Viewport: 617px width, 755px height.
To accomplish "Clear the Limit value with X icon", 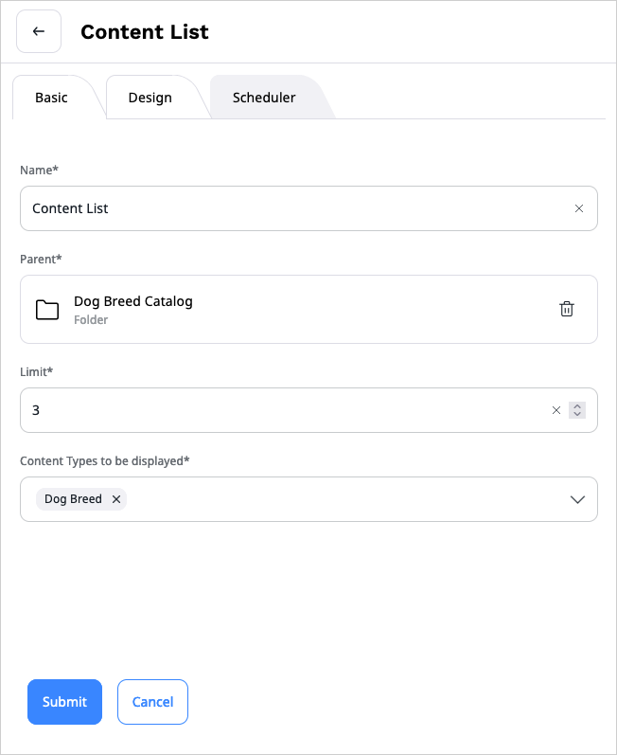I will point(556,410).
